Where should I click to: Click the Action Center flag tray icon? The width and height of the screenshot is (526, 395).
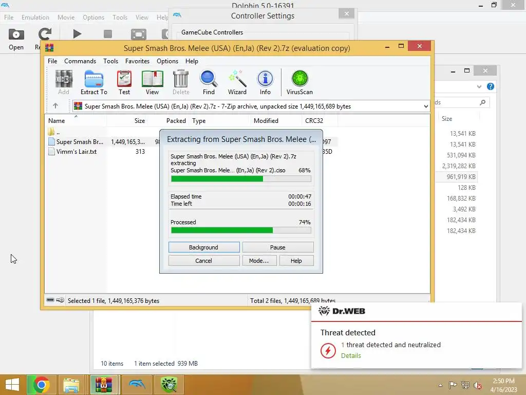pyautogui.click(x=453, y=385)
